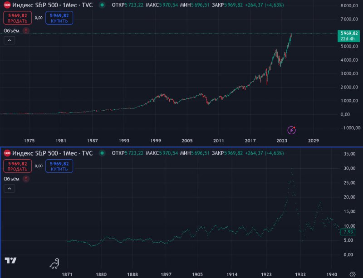363x278 pixels.
Task: Click the red ПРОДАТЬ button in the bottom chart
Action: [x=17, y=166]
